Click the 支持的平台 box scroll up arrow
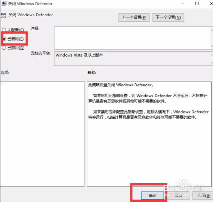 click(212, 55)
